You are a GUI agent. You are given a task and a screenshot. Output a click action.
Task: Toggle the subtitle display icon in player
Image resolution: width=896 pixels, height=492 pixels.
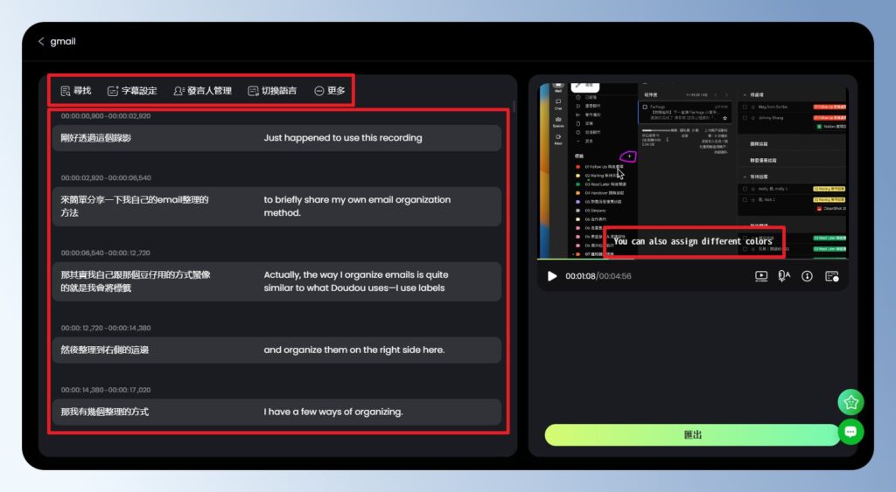click(831, 276)
